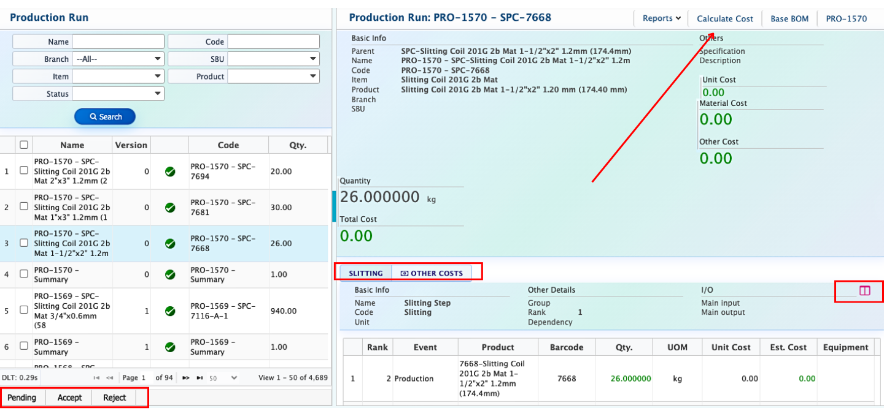The height and width of the screenshot is (411, 884).
Task: Jump to last page in the pager
Action: (200, 378)
